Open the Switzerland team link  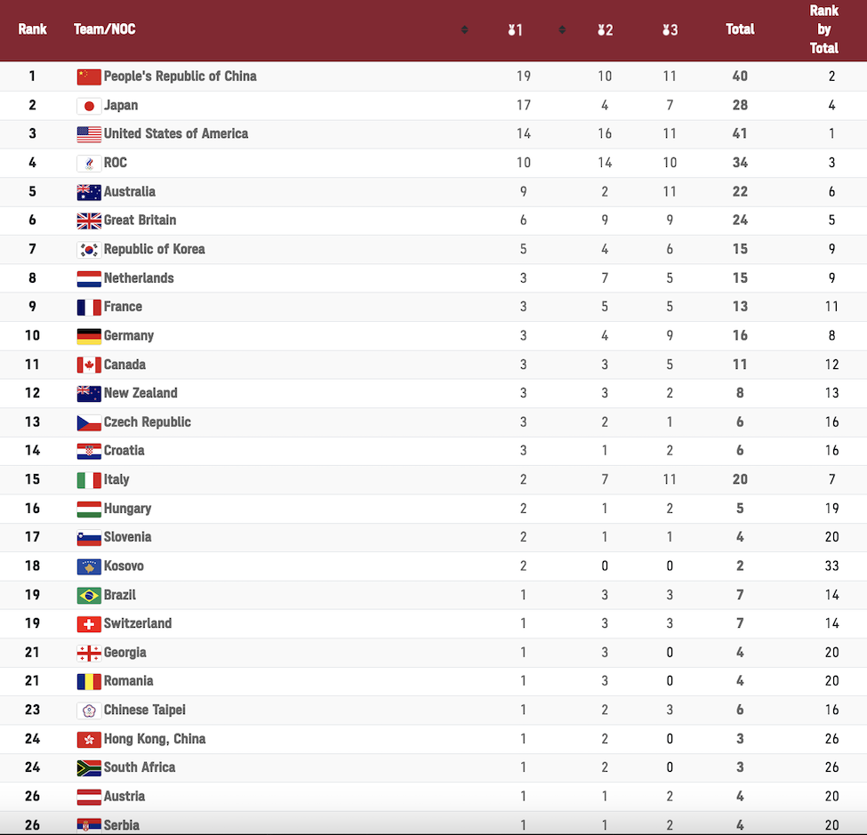click(138, 623)
